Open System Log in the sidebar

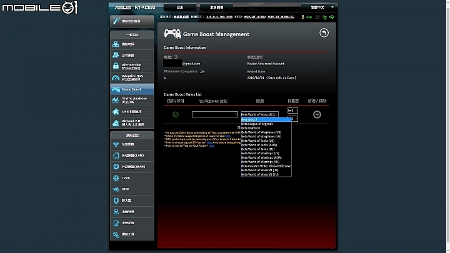pyautogui.click(x=132, y=223)
